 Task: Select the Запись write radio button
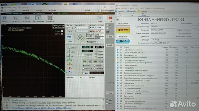pos(96,57)
